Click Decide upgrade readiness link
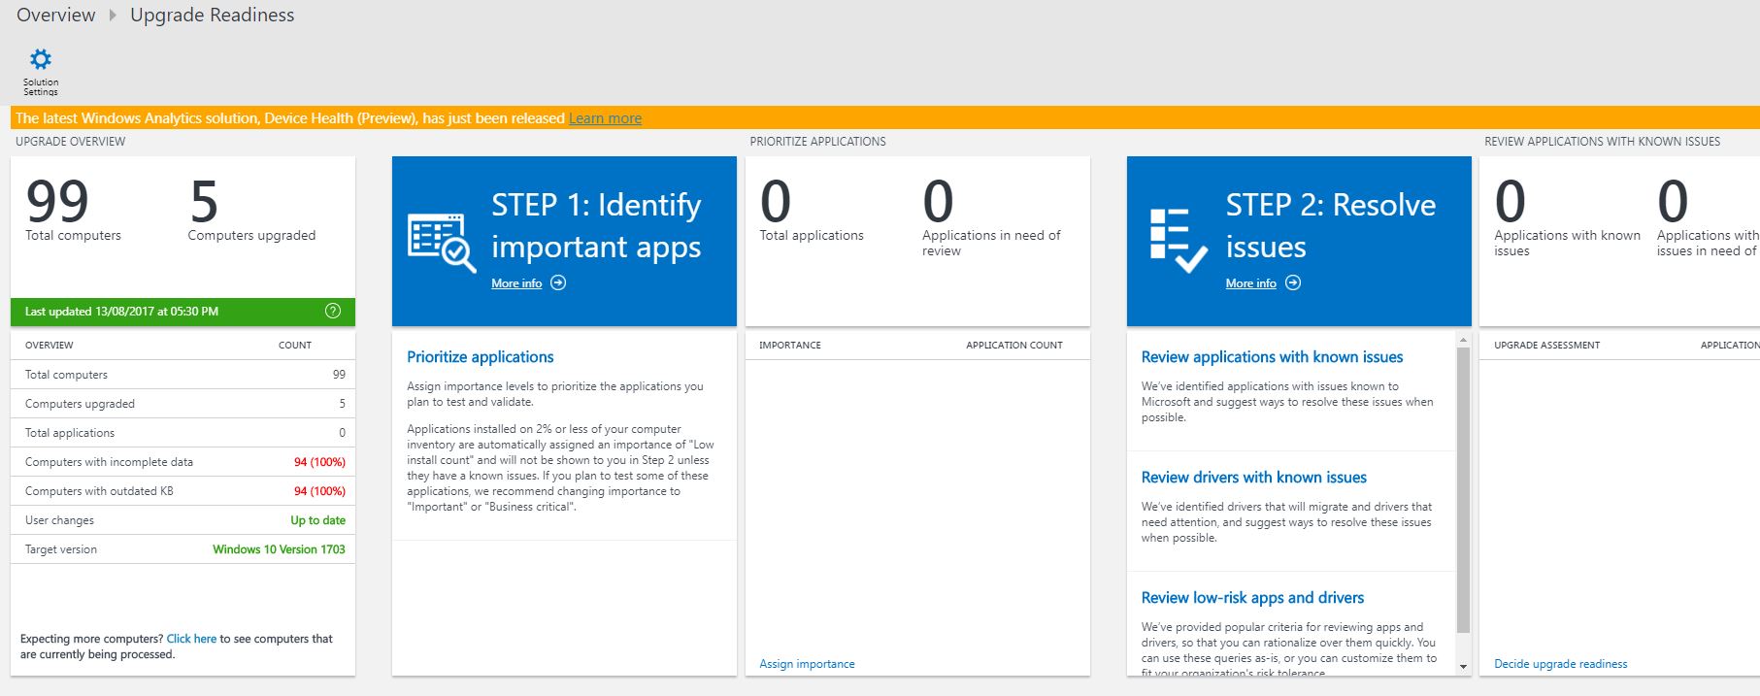The height and width of the screenshot is (696, 1760). 1561,664
